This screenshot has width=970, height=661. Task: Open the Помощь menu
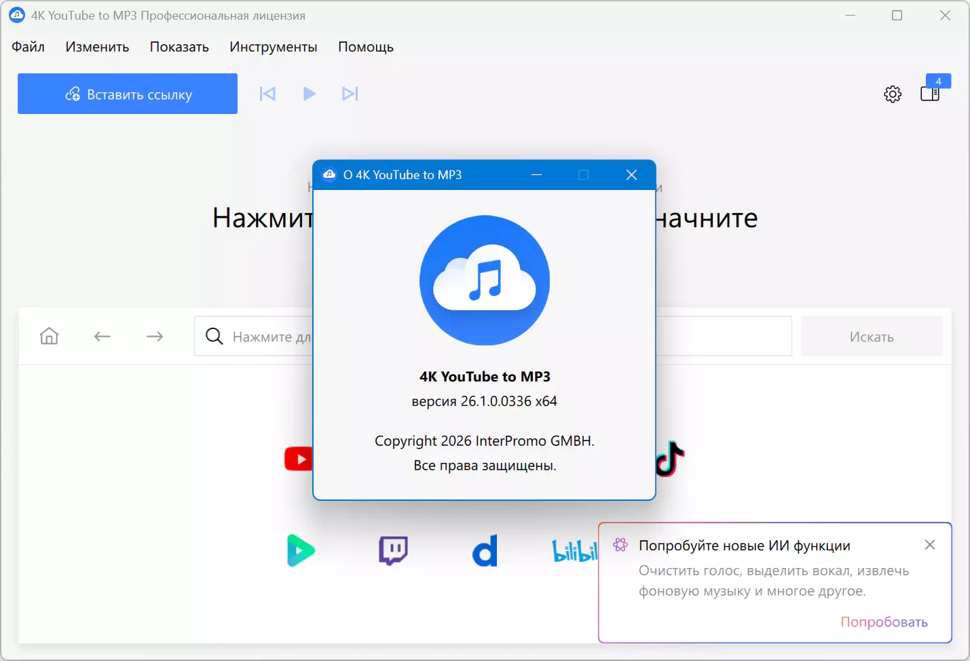366,47
